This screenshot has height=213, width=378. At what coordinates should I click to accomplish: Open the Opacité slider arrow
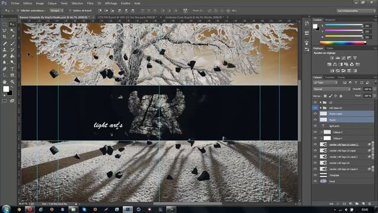[x=374, y=89]
